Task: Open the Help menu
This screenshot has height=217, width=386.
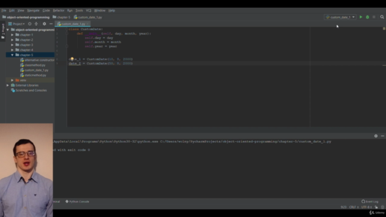Action: click(112, 10)
